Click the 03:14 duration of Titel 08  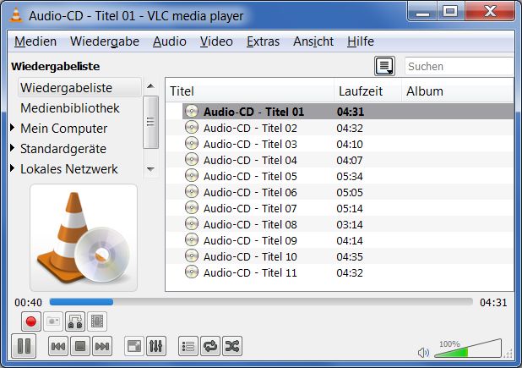click(x=350, y=224)
